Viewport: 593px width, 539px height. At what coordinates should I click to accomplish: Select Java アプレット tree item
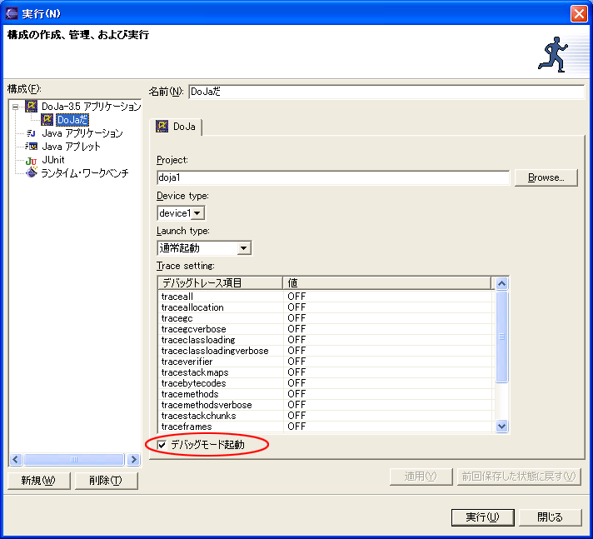(x=71, y=147)
